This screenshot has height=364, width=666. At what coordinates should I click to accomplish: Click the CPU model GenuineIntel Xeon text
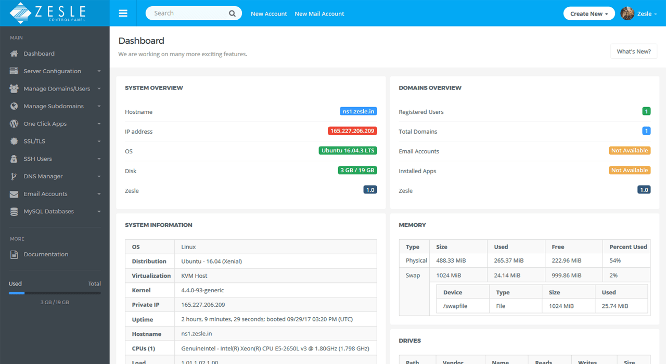click(x=275, y=348)
